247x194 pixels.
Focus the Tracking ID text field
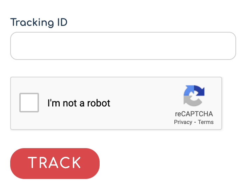(123, 46)
